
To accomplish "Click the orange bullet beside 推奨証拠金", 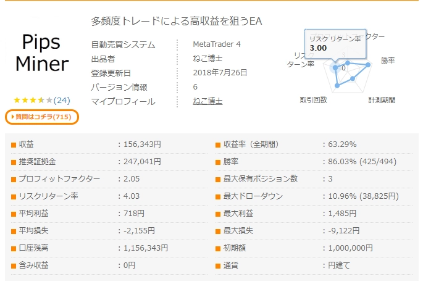I will pyautogui.click(x=14, y=162).
